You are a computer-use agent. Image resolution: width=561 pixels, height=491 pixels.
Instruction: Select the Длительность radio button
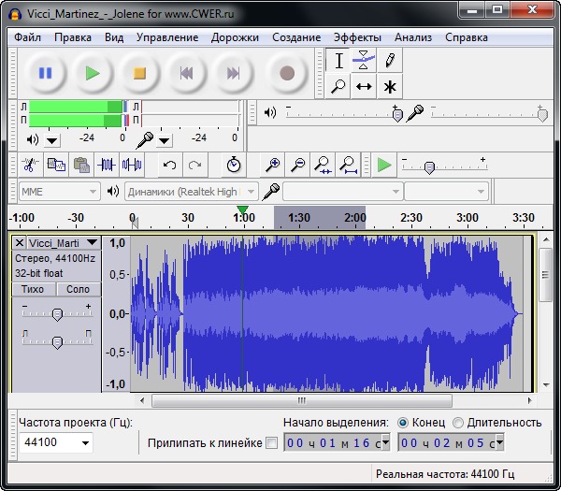point(458,422)
